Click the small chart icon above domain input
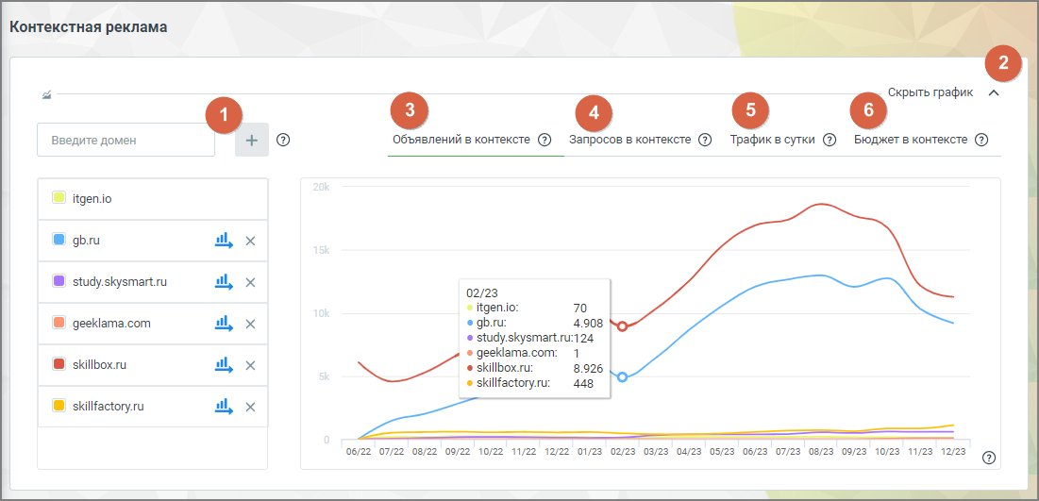This screenshot has width=1039, height=501. 46,95
